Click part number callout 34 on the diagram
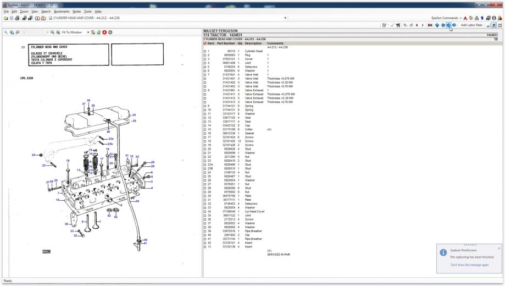505x286 pixels. click(x=134, y=115)
